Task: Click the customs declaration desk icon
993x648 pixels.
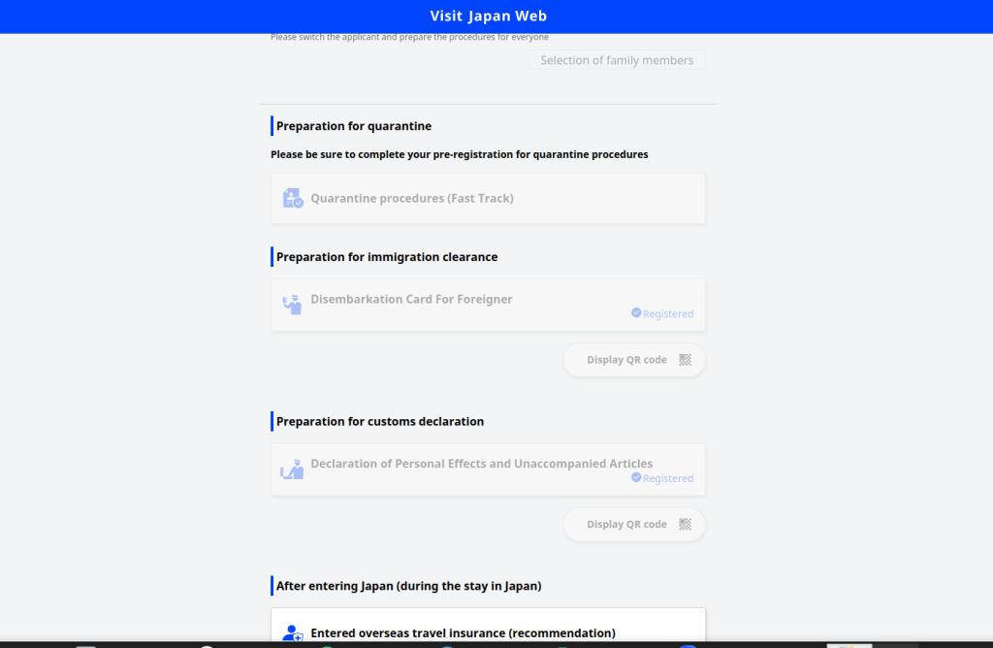Action: 292,470
